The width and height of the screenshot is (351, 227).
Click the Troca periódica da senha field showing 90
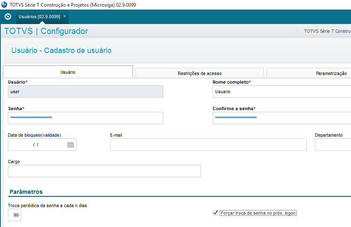(15, 215)
